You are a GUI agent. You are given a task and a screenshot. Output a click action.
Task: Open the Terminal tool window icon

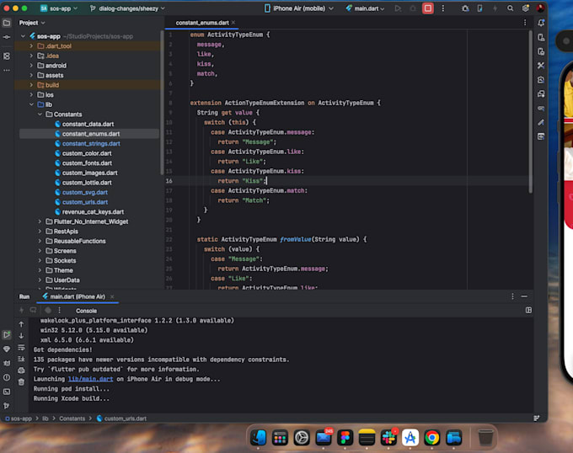(x=7, y=392)
